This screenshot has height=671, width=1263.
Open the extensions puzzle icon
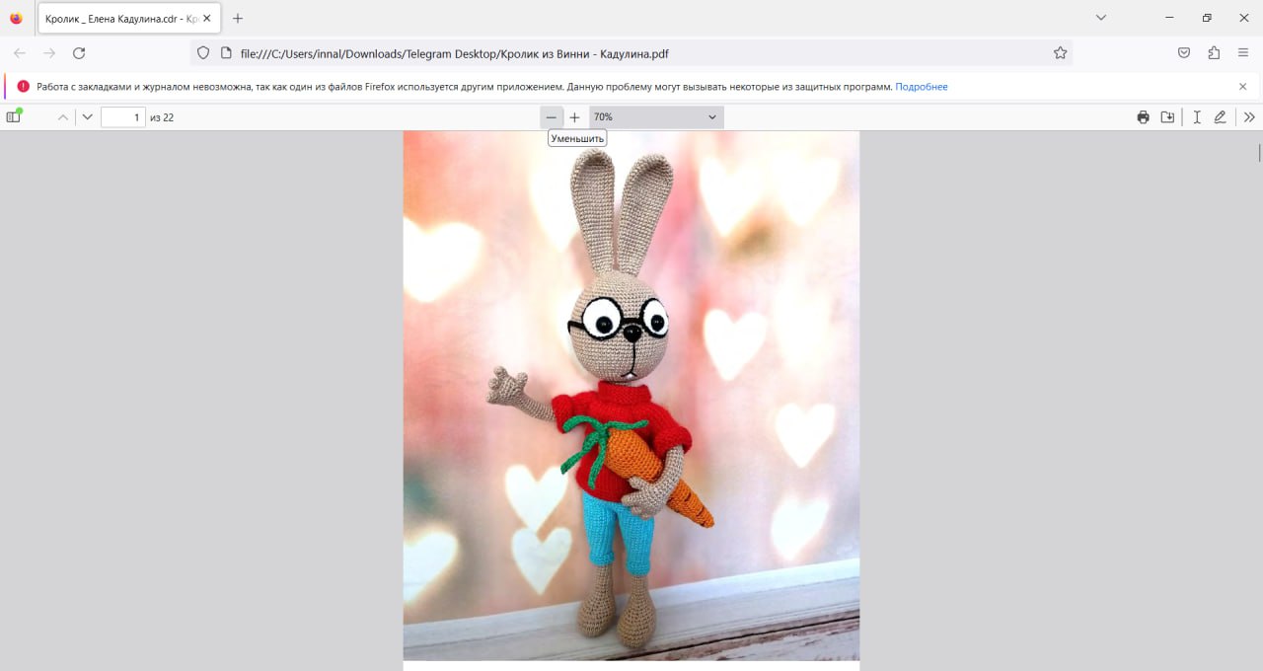[1214, 53]
